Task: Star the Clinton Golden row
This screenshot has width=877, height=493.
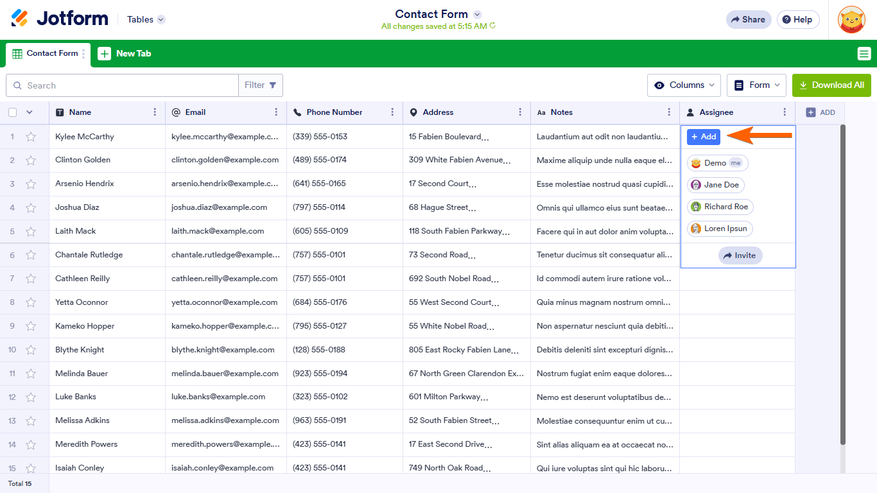Action: [x=31, y=160]
